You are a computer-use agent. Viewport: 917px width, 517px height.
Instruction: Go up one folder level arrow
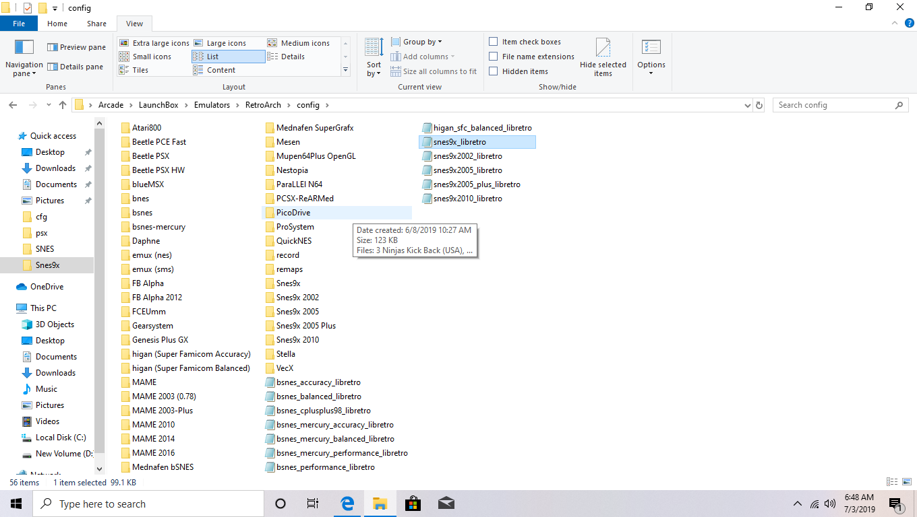coord(63,105)
